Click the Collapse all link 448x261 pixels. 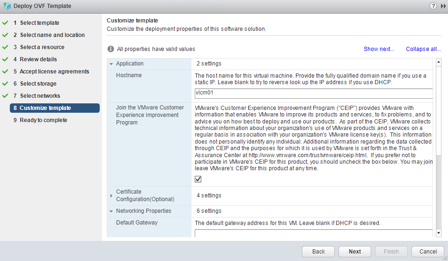point(423,49)
